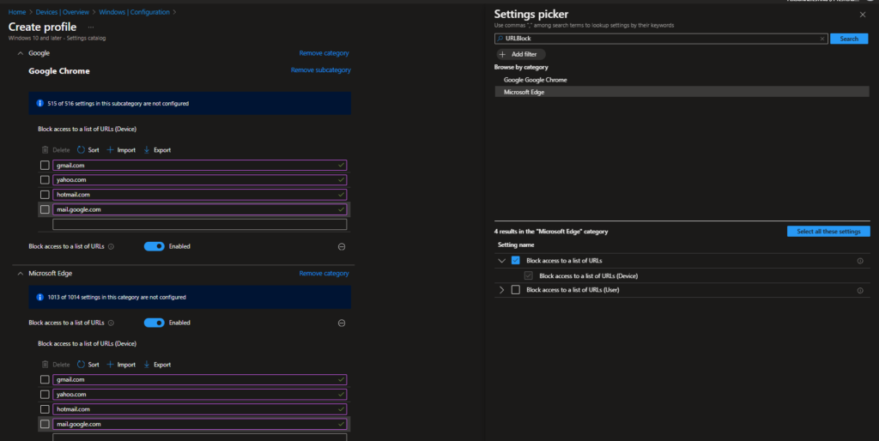Toggle off Chrome Block access to a list of URLs

tap(155, 246)
